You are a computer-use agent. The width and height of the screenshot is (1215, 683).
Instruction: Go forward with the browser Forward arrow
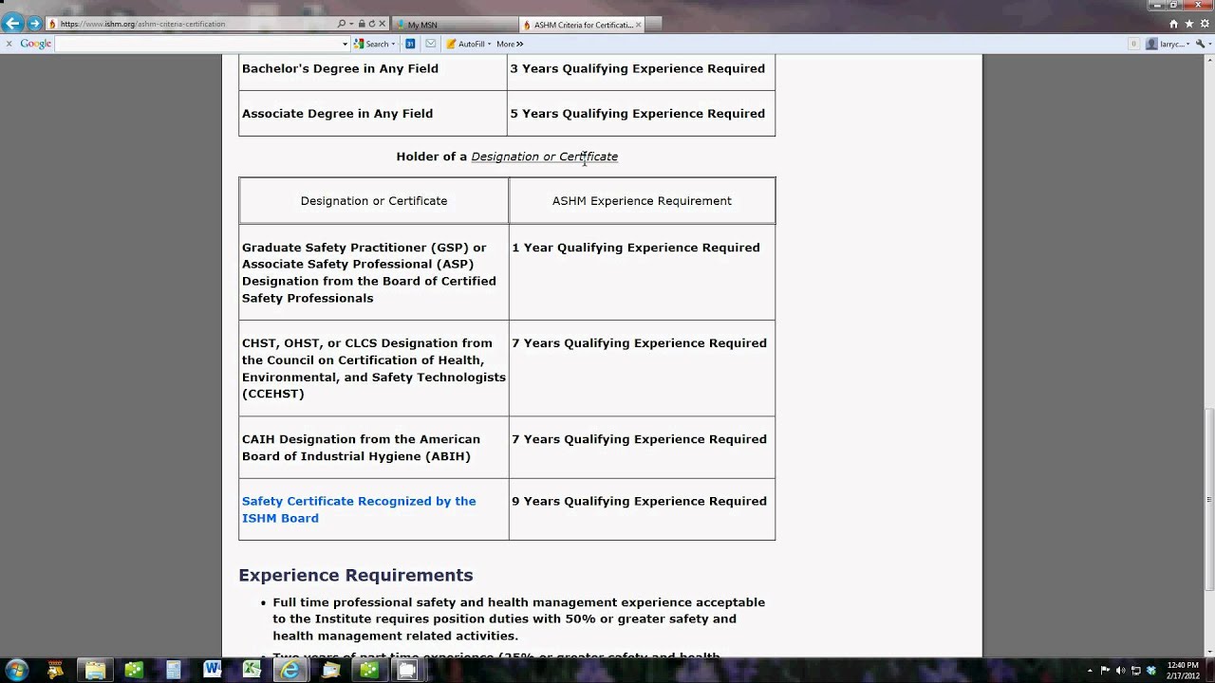35,24
